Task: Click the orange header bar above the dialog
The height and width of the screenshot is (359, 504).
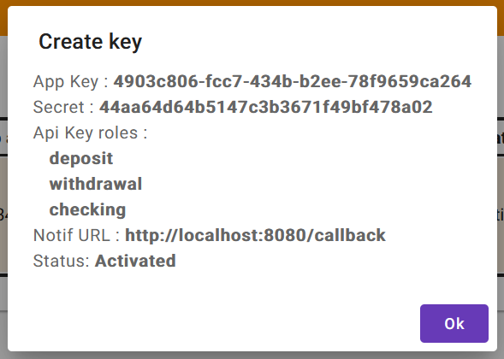Action: (252, 3)
